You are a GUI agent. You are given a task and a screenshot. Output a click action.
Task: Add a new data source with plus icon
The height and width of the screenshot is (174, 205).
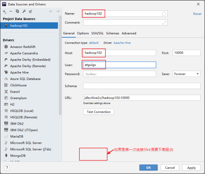[4, 12]
